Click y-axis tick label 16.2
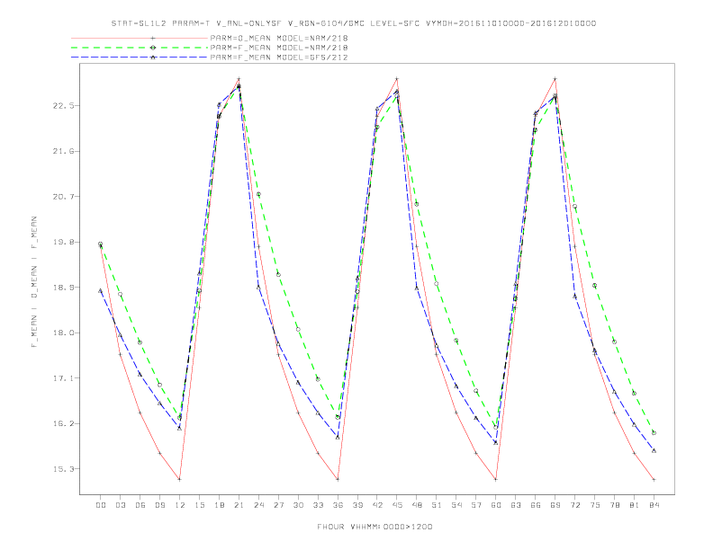713x550 pixels. 63,423
